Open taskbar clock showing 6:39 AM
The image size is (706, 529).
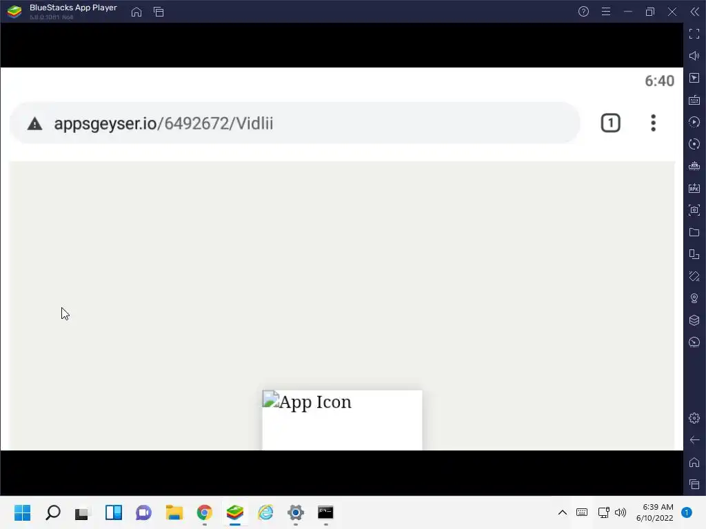tap(655, 512)
